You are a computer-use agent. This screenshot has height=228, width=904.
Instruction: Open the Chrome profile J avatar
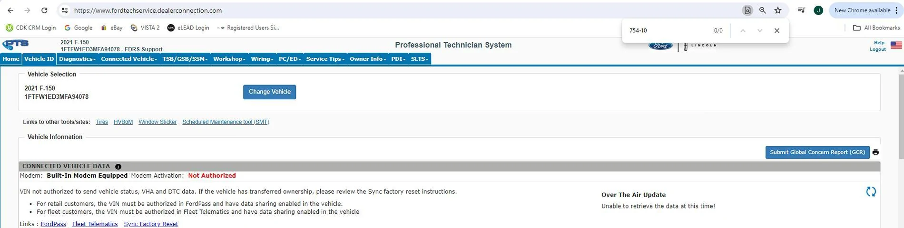(818, 10)
